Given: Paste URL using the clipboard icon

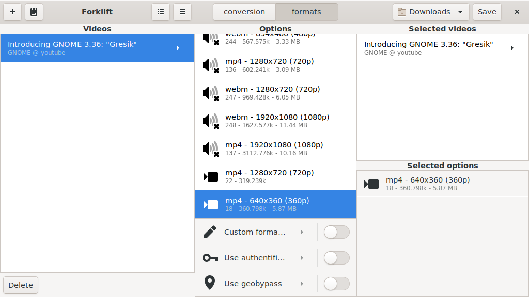Looking at the screenshot, I should point(34,12).
